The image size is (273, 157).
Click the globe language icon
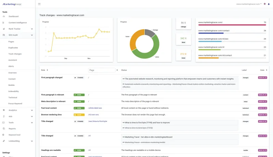tap(265, 4)
